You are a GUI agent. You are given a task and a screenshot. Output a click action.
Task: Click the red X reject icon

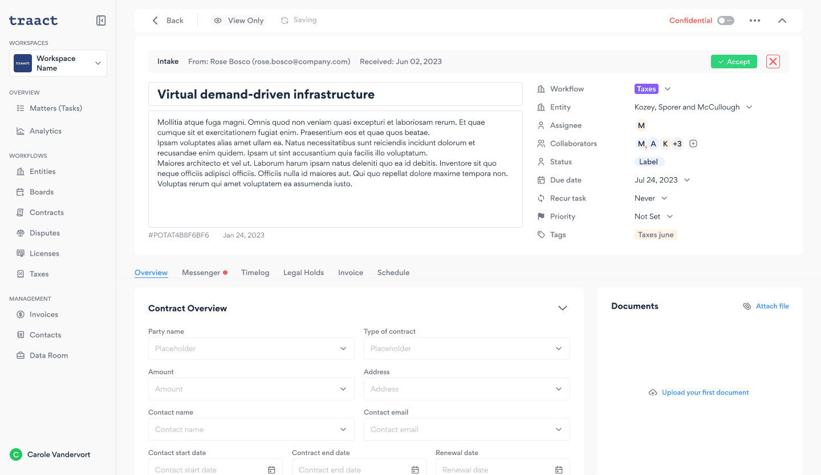click(773, 62)
